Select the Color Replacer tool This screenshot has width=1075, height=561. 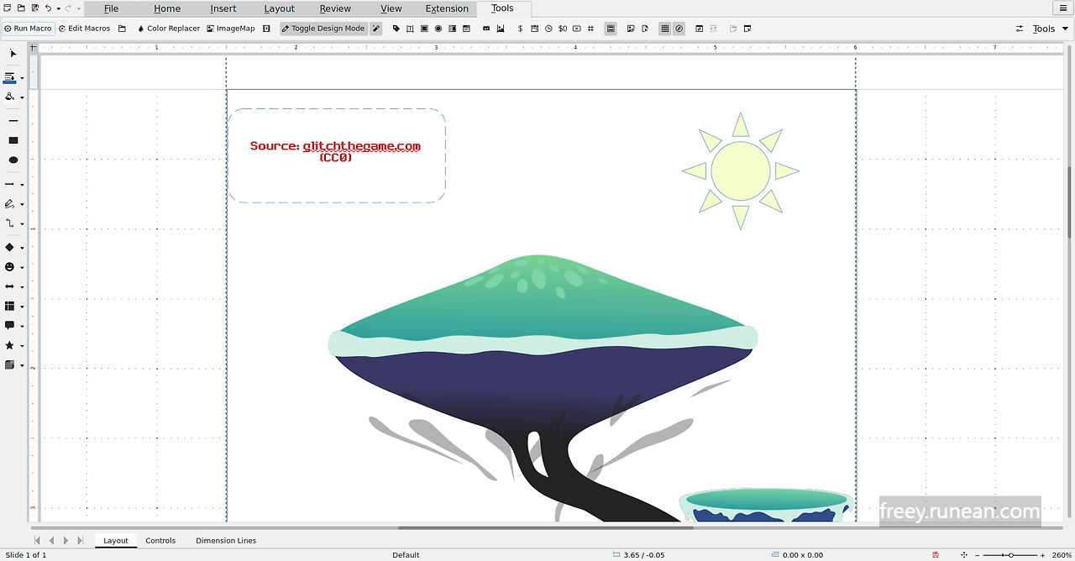coord(169,28)
